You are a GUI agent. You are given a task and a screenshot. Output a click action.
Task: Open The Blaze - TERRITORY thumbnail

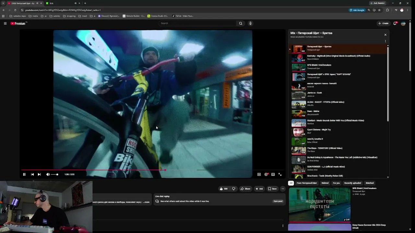pyautogui.click(x=299, y=151)
